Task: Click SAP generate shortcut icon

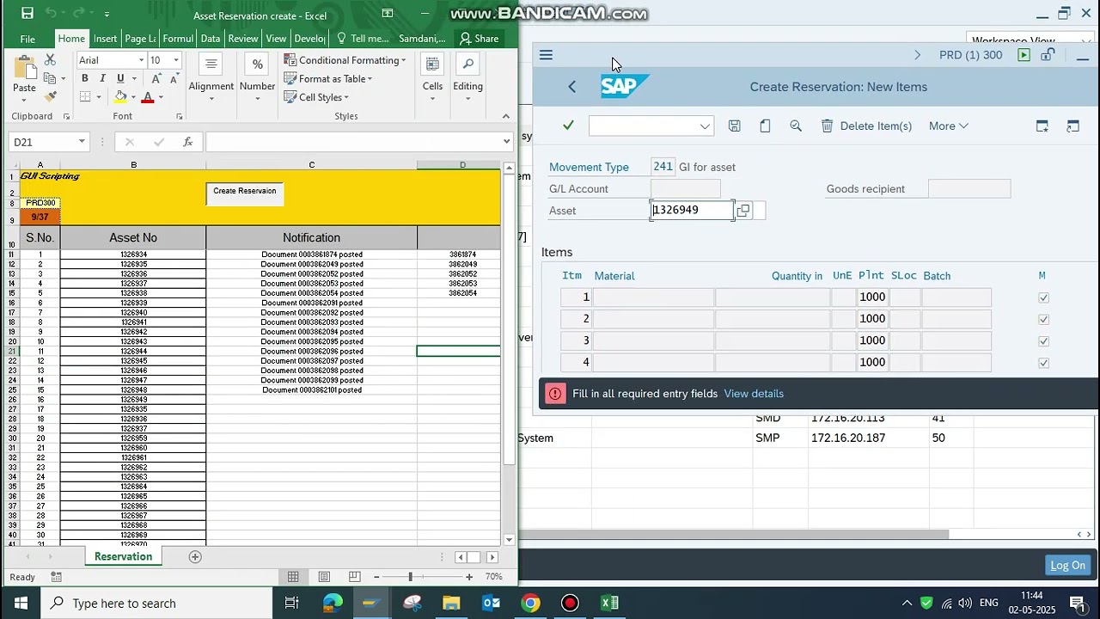Action: (1072, 126)
